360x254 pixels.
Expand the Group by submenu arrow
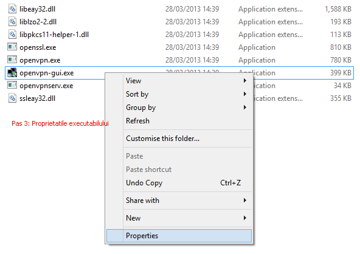click(245, 108)
